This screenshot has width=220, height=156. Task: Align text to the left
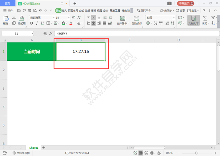(88, 23)
